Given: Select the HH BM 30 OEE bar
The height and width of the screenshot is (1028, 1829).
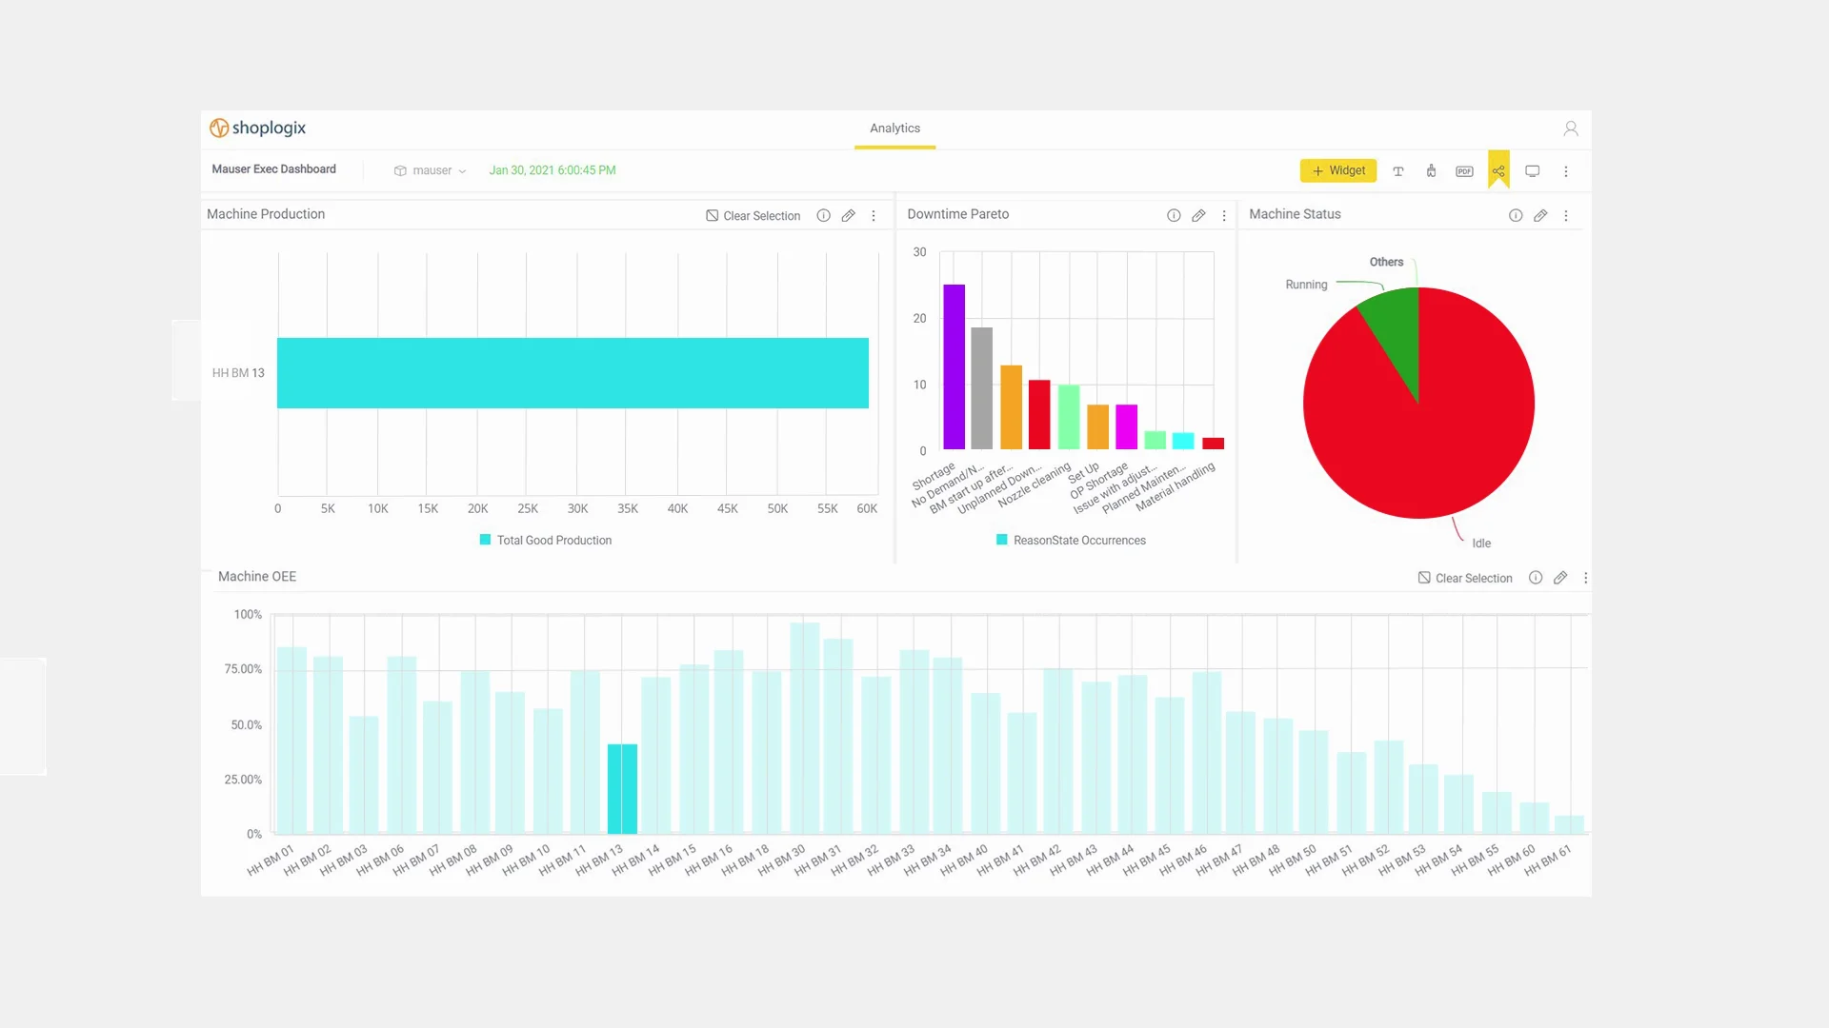Looking at the screenshot, I should [x=804, y=728].
